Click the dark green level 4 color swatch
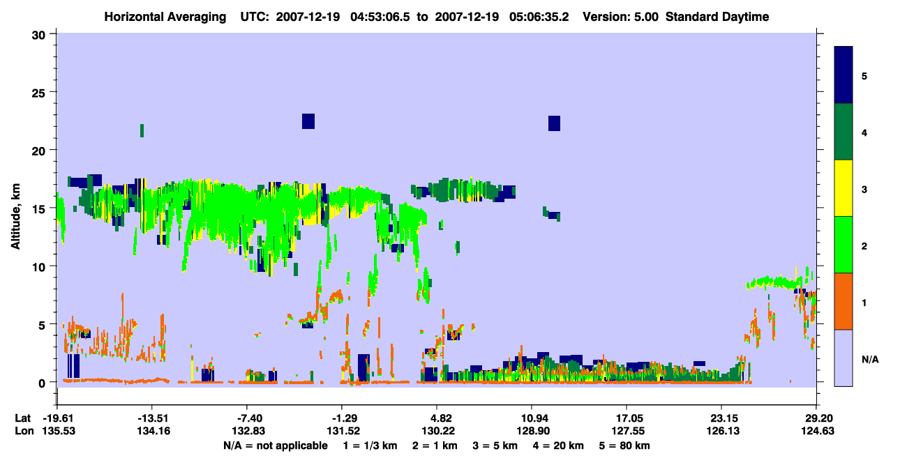This screenshot has width=907, height=465. pos(844,132)
